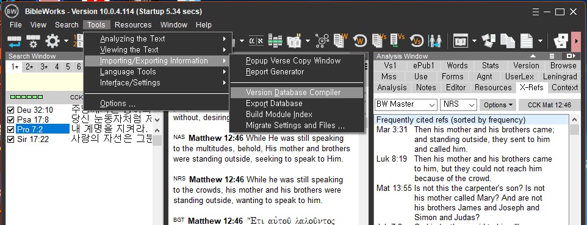
Task: Toggle the Pro 7:2 checkbox
Action: (x=10, y=129)
